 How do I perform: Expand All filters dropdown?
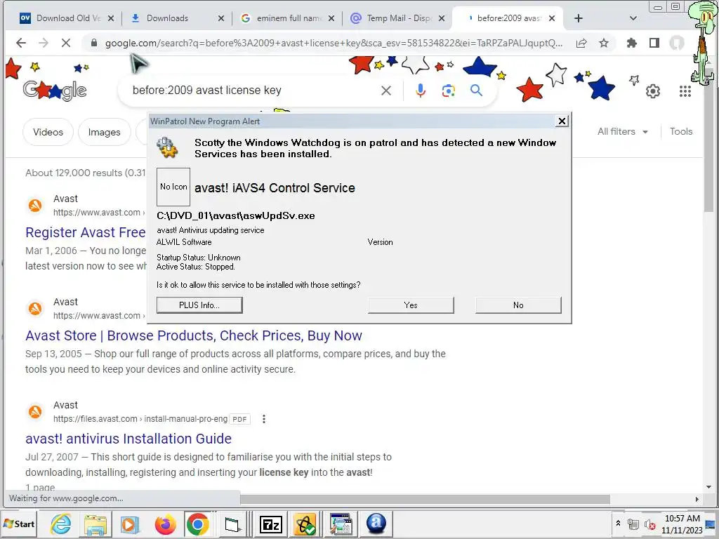(622, 131)
